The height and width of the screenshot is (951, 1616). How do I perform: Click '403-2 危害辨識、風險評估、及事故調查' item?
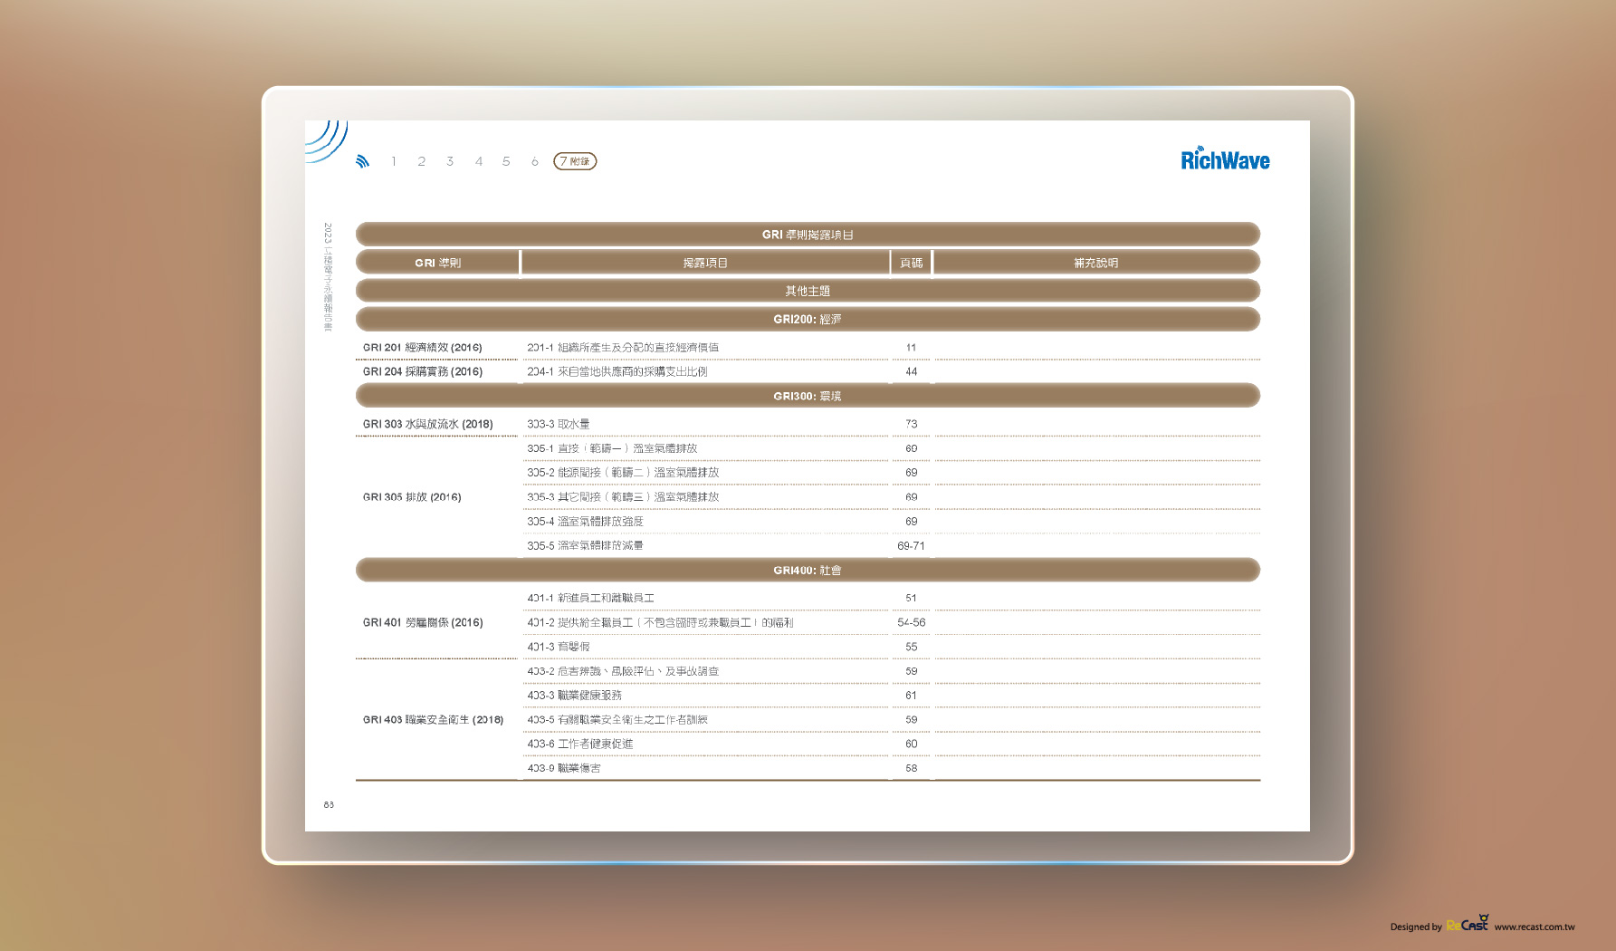point(623,671)
